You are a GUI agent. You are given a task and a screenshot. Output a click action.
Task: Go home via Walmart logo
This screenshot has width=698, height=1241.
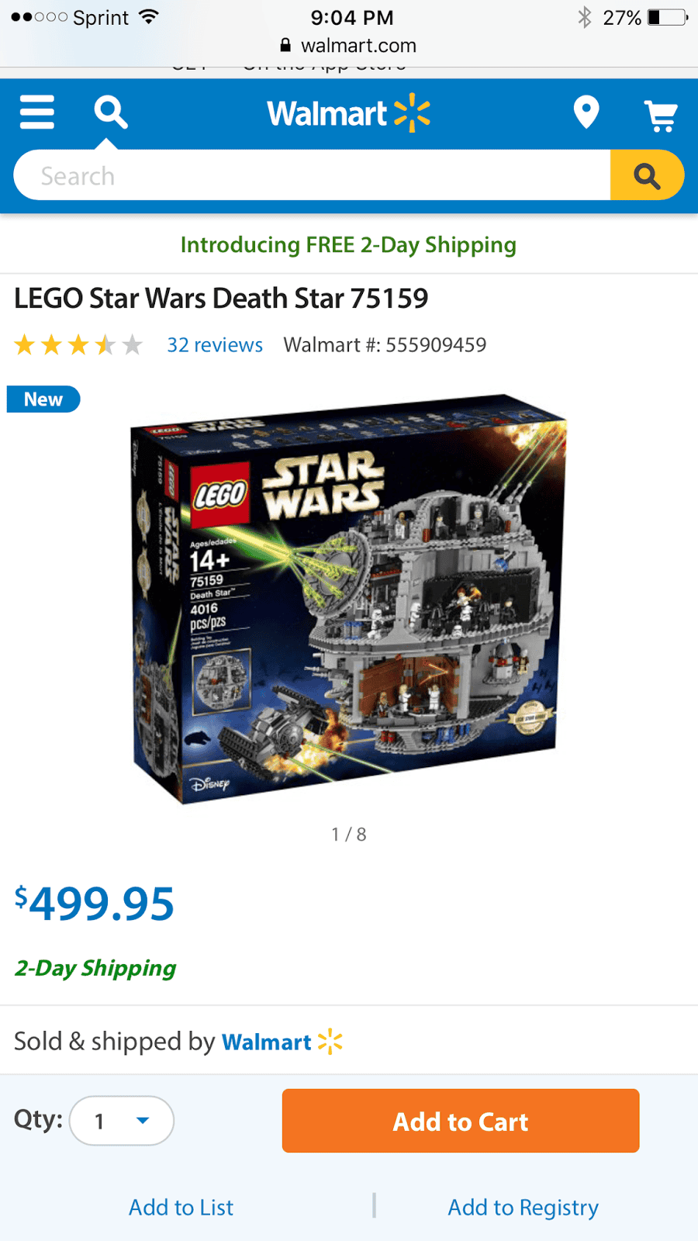349,113
